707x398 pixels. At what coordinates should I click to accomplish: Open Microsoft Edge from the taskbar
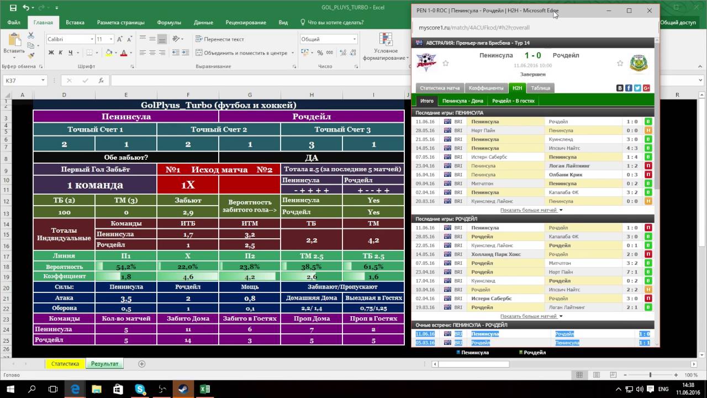click(x=75, y=389)
